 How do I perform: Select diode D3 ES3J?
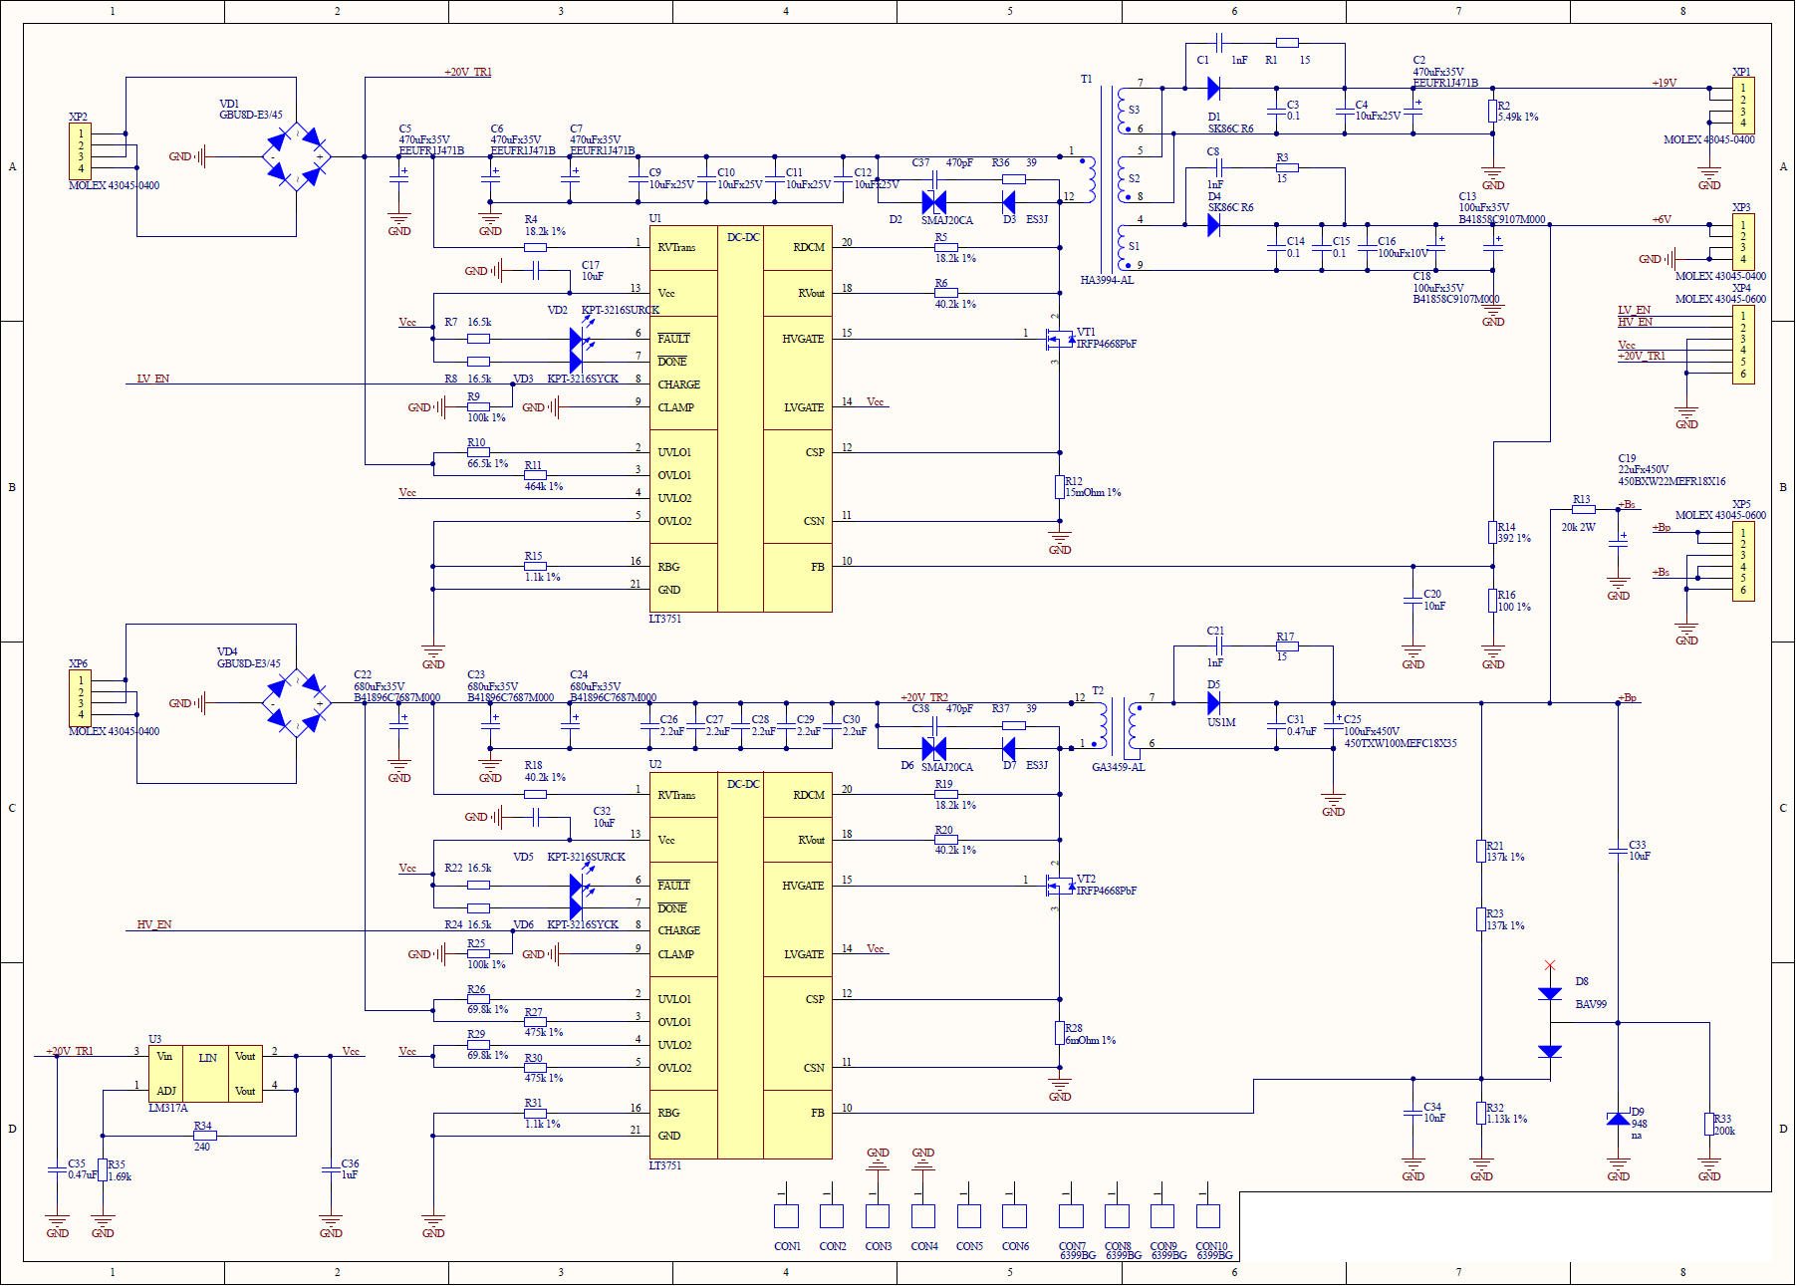pyautogui.click(x=1009, y=202)
